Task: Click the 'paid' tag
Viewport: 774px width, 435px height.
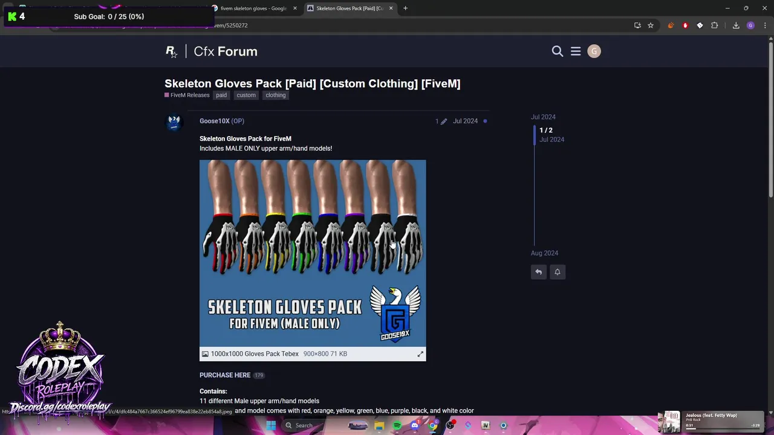Action: click(x=221, y=95)
